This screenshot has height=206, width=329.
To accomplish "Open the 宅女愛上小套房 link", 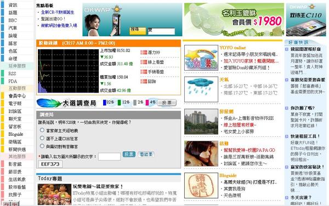I will click(x=239, y=131).
